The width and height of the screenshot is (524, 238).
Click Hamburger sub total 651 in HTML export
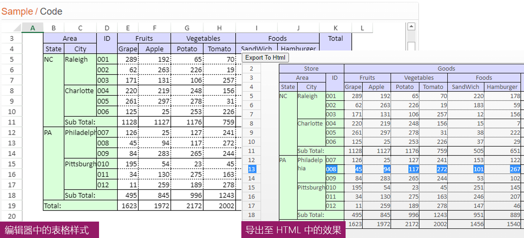point(503,151)
